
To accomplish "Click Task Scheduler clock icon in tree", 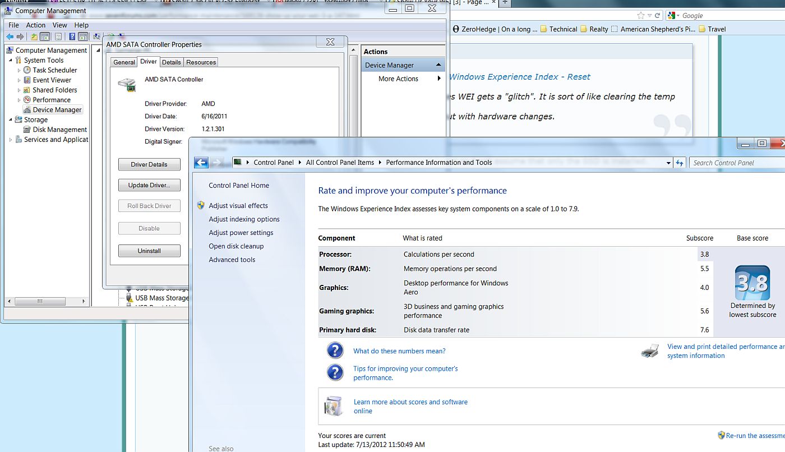I will (27, 70).
